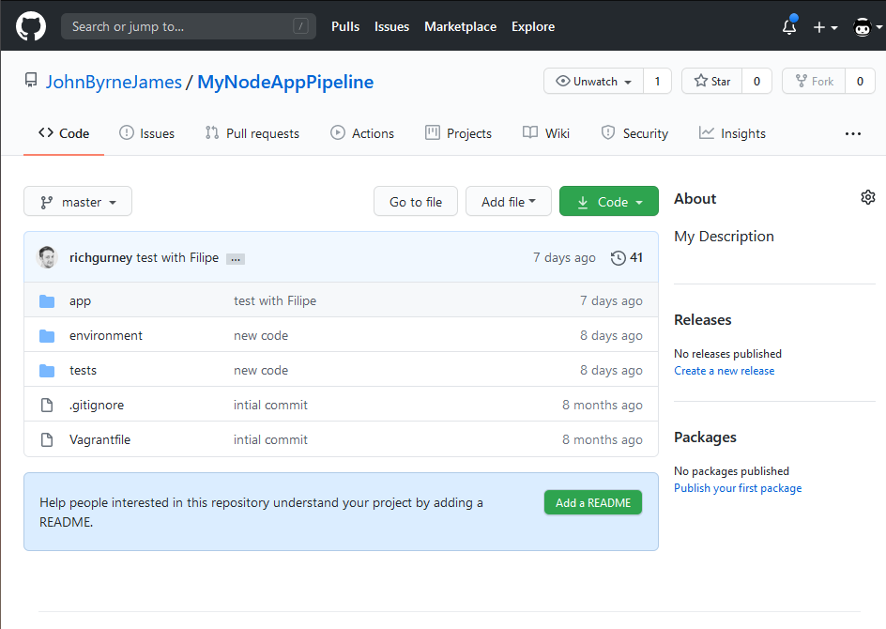Open the tests folder name

coord(83,370)
